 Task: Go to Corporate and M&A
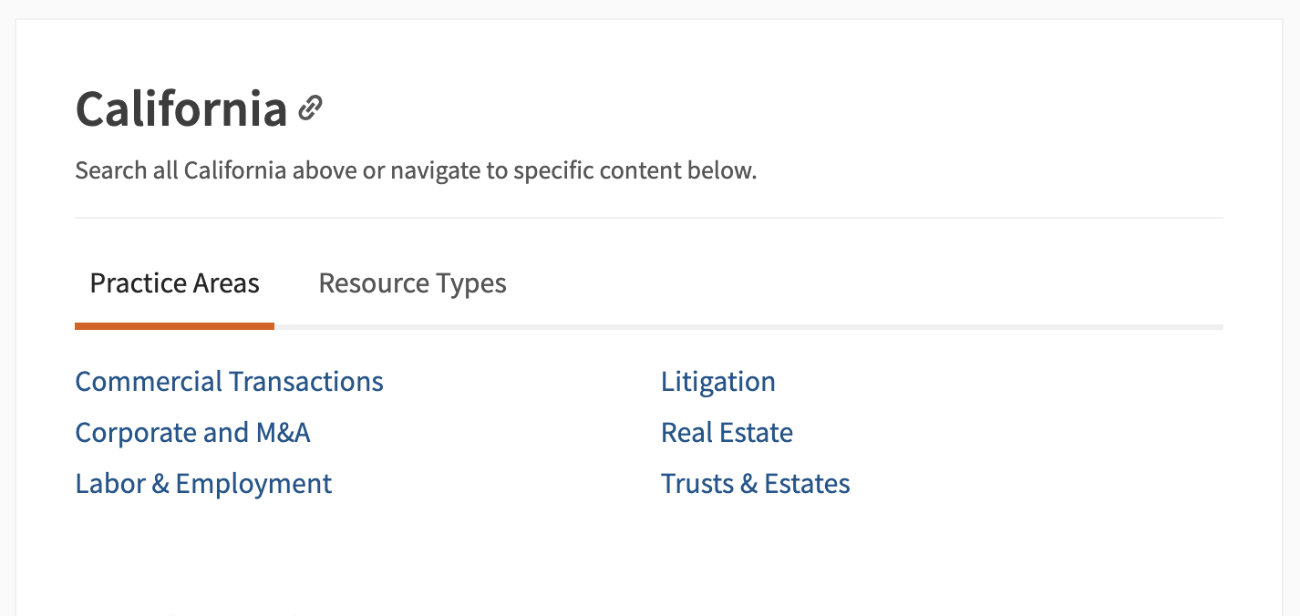(x=192, y=432)
